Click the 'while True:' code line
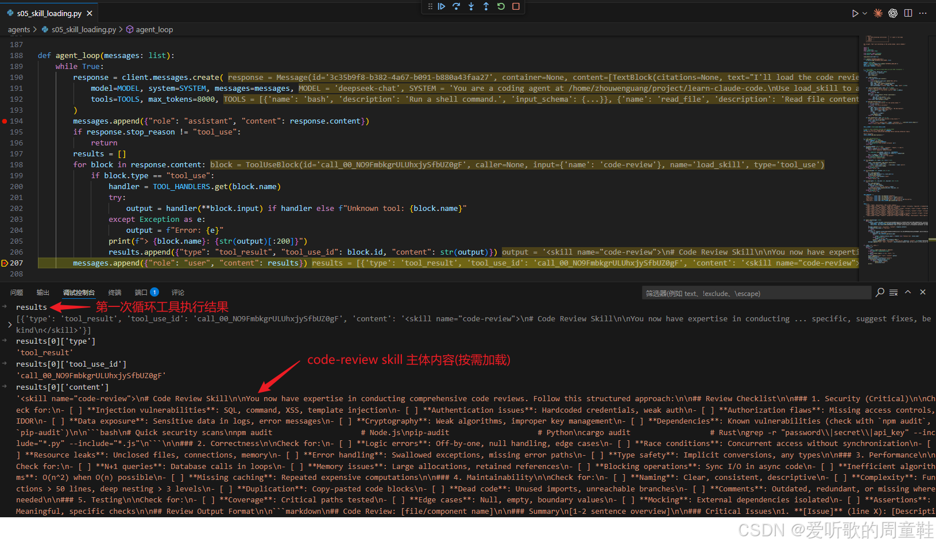936x546 pixels. point(80,67)
